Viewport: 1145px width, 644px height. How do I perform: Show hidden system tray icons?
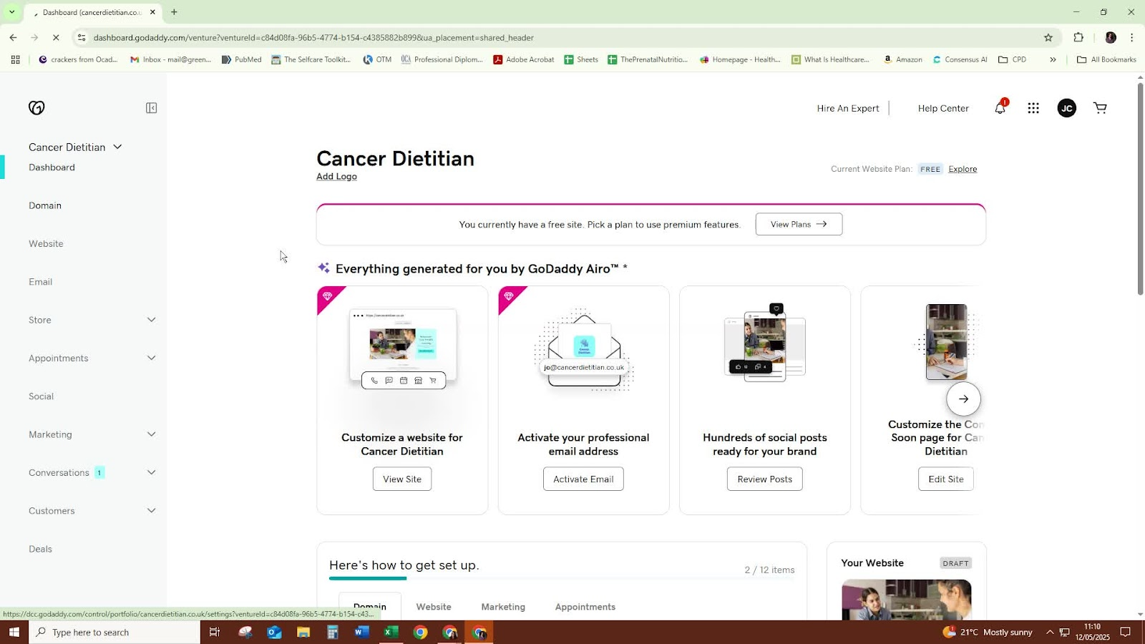(x=1050, y=632)
